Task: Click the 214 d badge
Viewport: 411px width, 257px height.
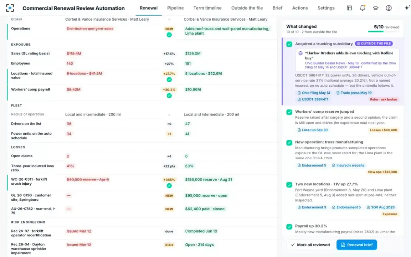Action: point(169,245)
